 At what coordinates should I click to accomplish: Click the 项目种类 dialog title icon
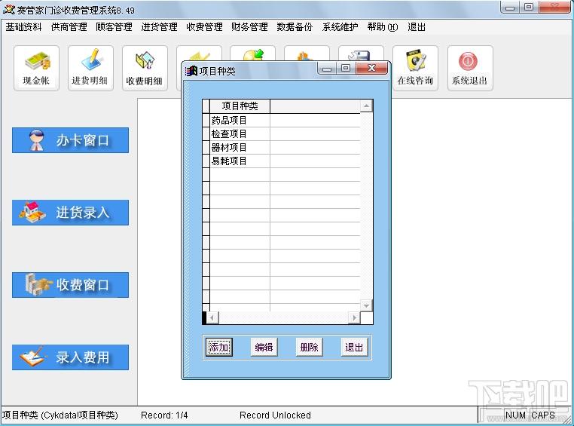pos(191,71)
